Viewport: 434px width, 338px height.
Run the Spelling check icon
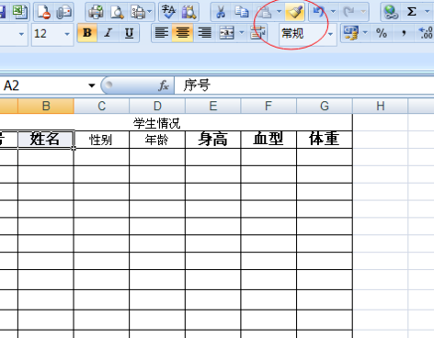tap(169, 12)
